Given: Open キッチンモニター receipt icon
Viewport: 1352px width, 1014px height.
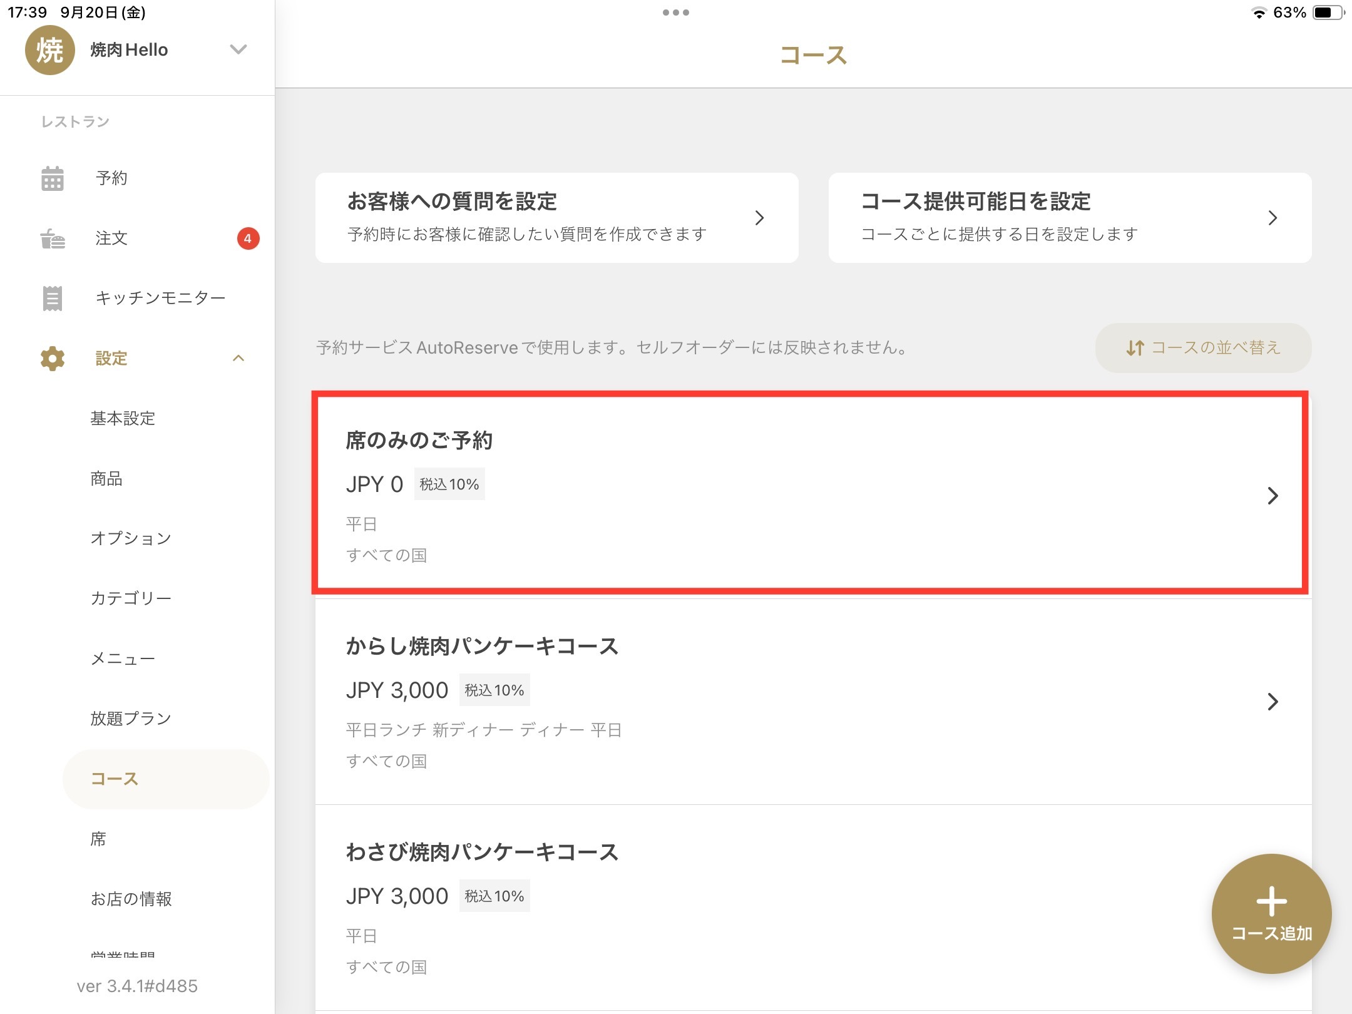Looking at the screenshot, I should (53, 298).
